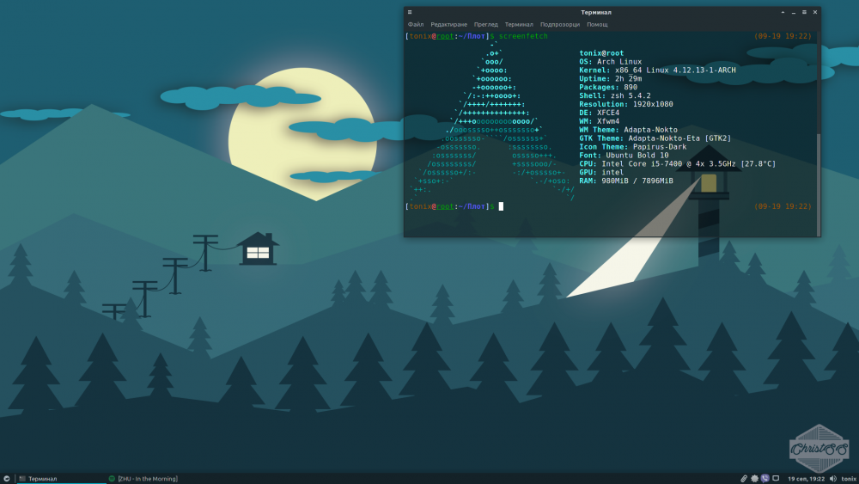Open the Подпрозорци menu

560,25
